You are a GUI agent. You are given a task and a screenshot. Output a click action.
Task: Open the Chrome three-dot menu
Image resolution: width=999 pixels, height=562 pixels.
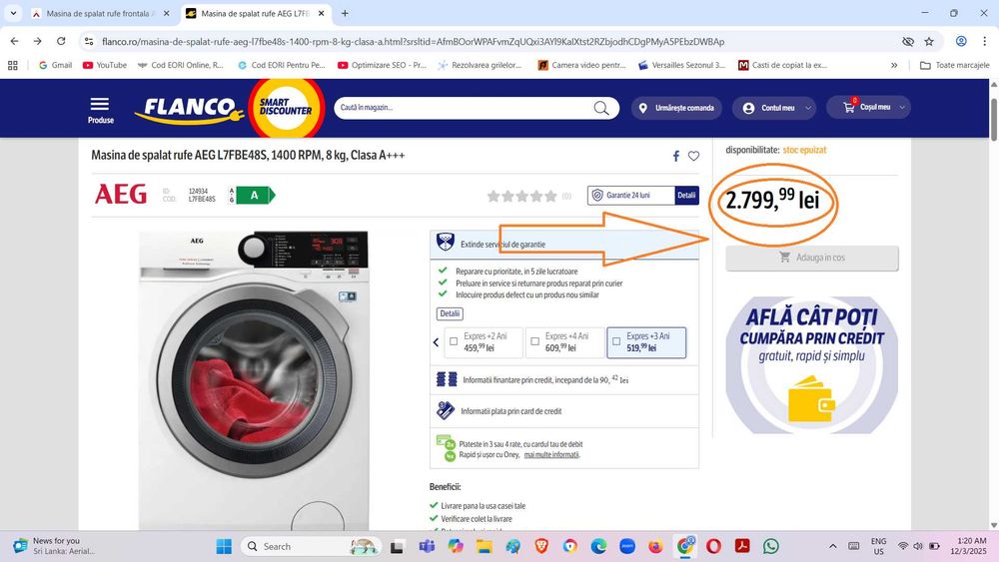(x=984, y=41)
